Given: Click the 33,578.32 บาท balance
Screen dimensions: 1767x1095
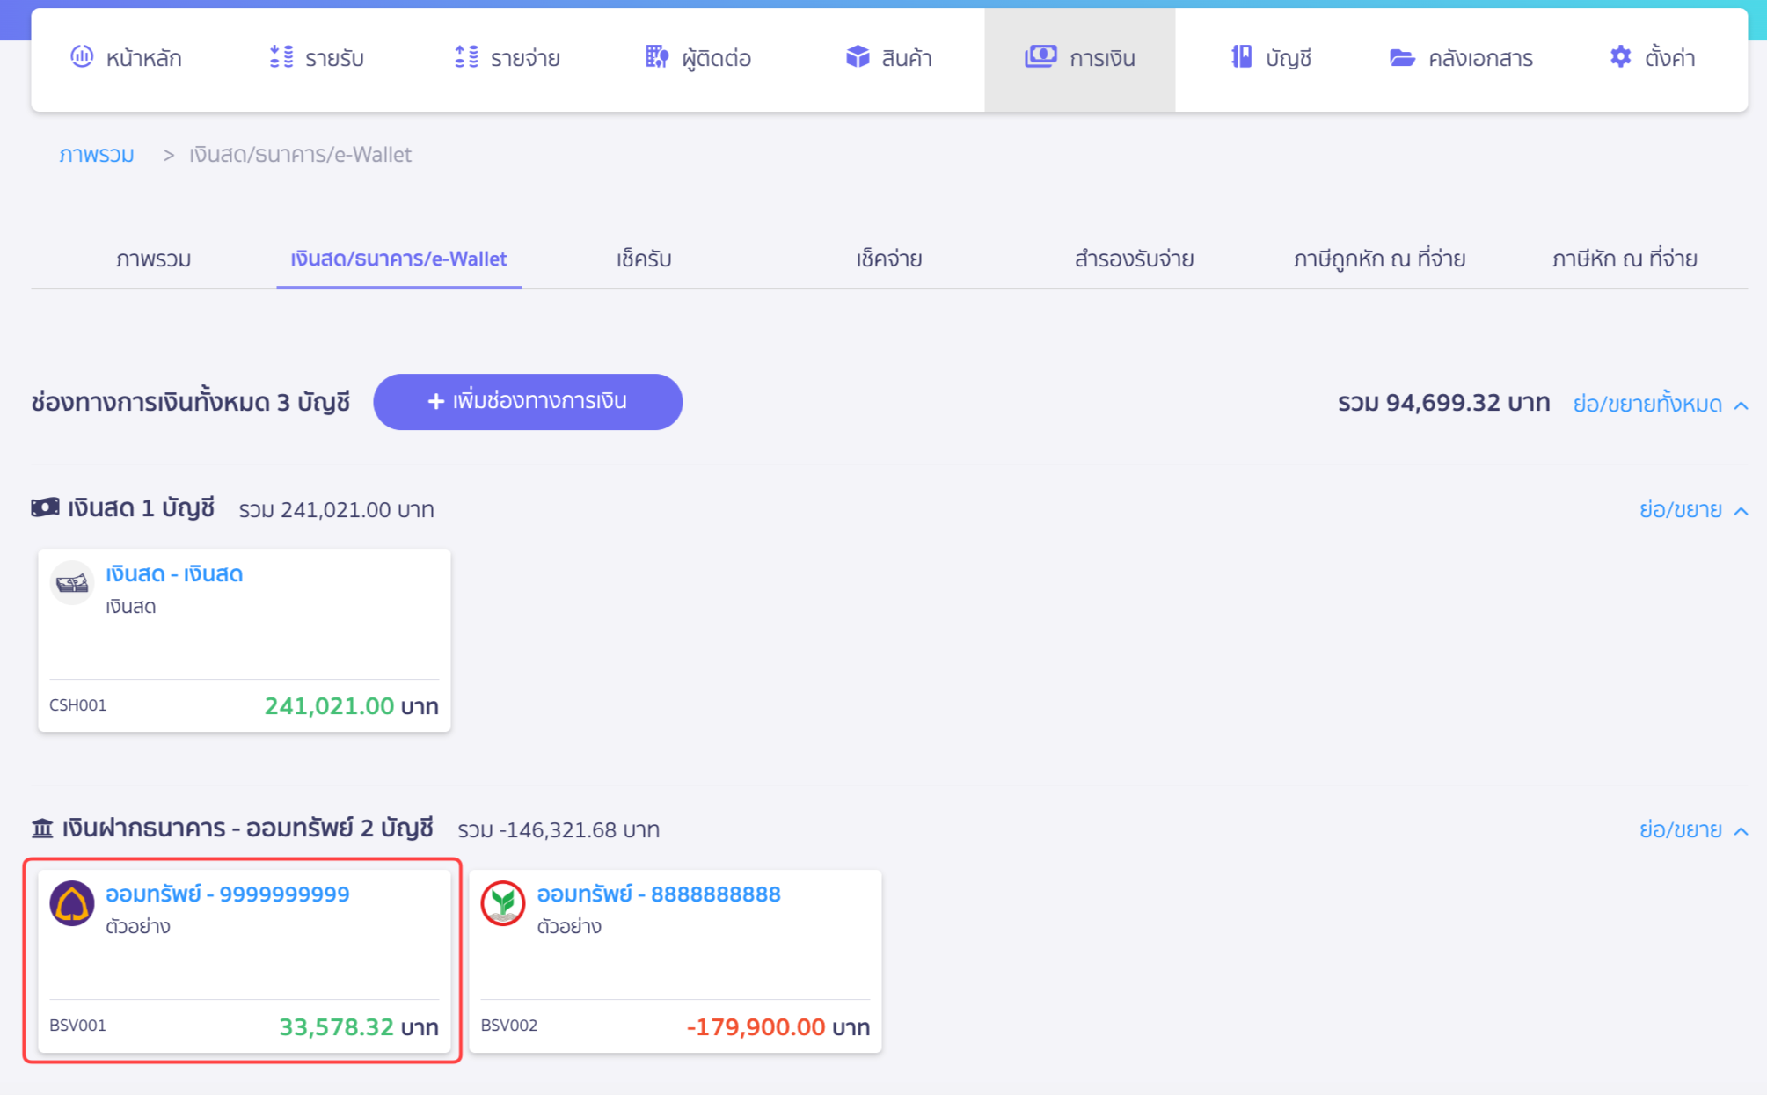Looking at the screenshot, I should (x=359, y=1027).
